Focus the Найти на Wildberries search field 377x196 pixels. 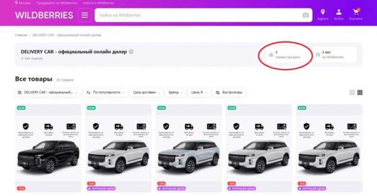tap(203, 15)
